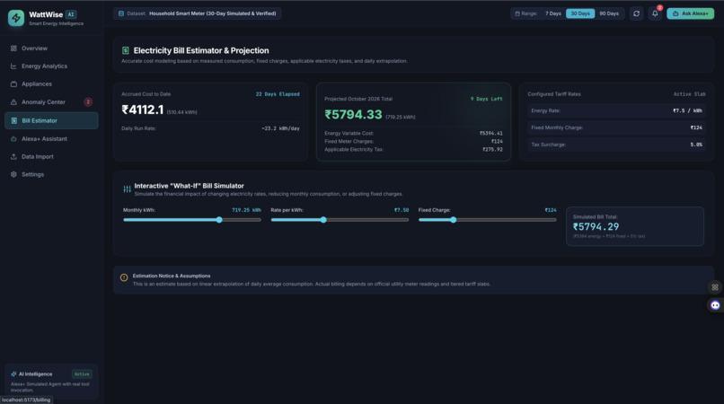This screenshot has width=724, height=404.
Task: Adjust the Rate per kWh slider handle
Action: [323, 220]
